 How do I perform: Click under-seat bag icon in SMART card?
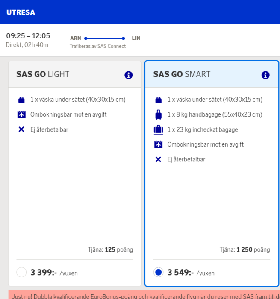[159, 100]
